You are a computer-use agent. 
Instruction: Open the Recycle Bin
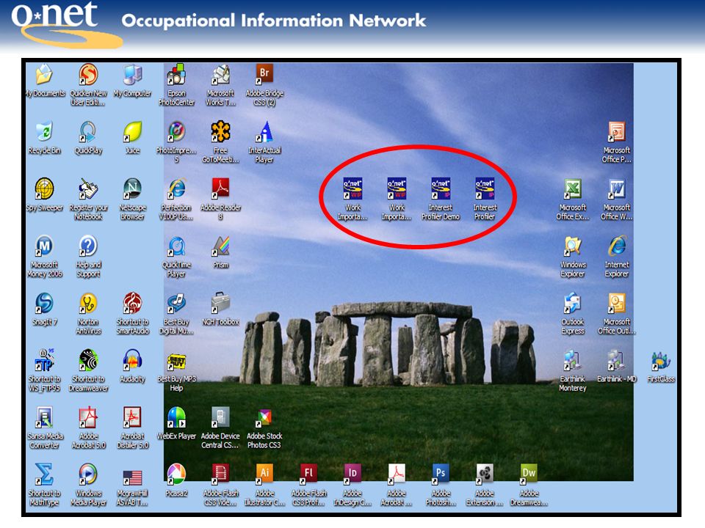(44, 131)
